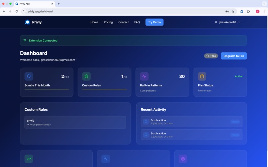
Task: Click the 1/10 custom rules count
Action: [x=124, y=76]
